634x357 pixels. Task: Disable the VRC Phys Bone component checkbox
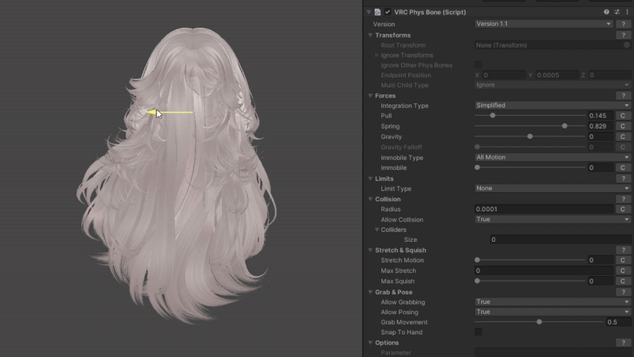pos(388,12)
